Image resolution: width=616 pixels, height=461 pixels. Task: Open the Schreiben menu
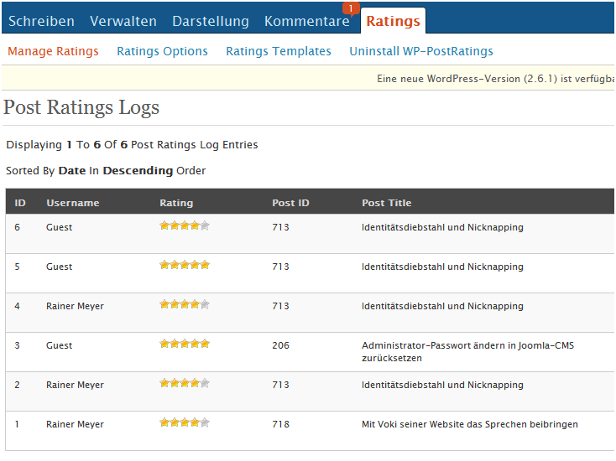[41, 21]
